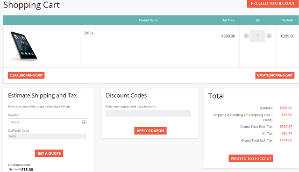Click the Qty column header
Viewport: 299px width, 172px height.
pyautogui.click(x=258, y=20)
